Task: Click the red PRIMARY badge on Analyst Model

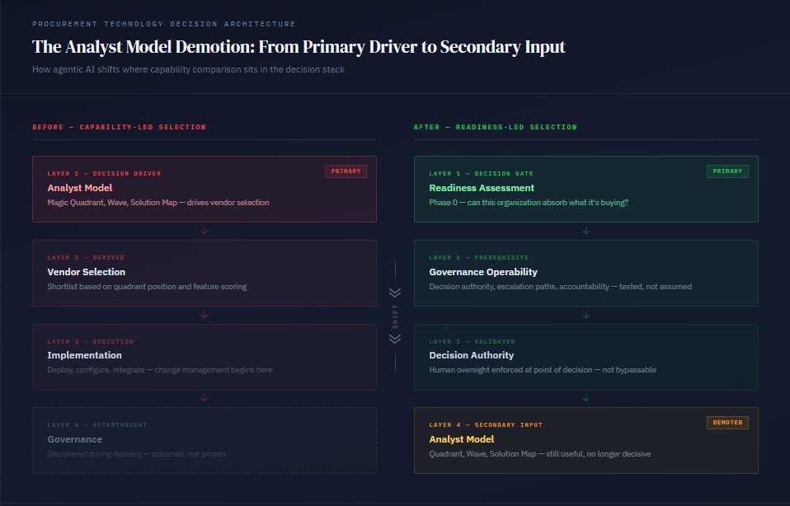Action: (346, 171)
